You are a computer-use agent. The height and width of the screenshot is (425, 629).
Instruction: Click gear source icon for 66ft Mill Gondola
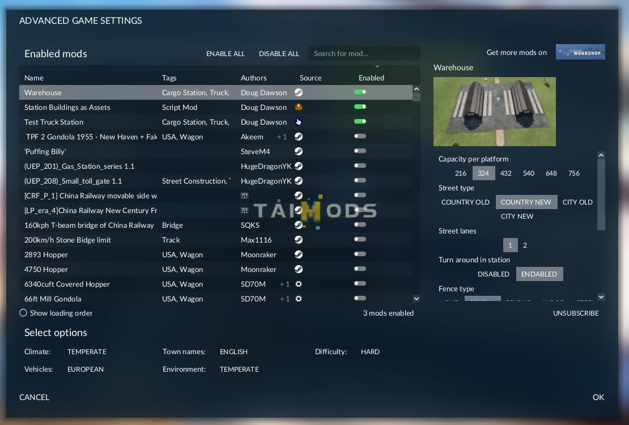[x=299, y=299]
